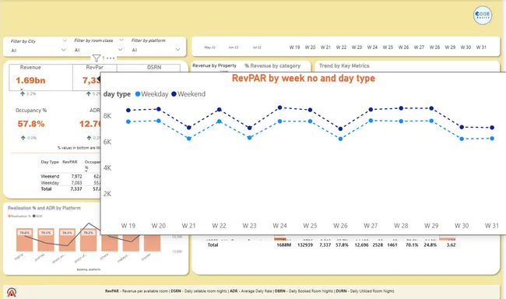The width and height of the screenshot is (506, 299).
Task: Select May 22 in the month slicer
Action: 209,47
